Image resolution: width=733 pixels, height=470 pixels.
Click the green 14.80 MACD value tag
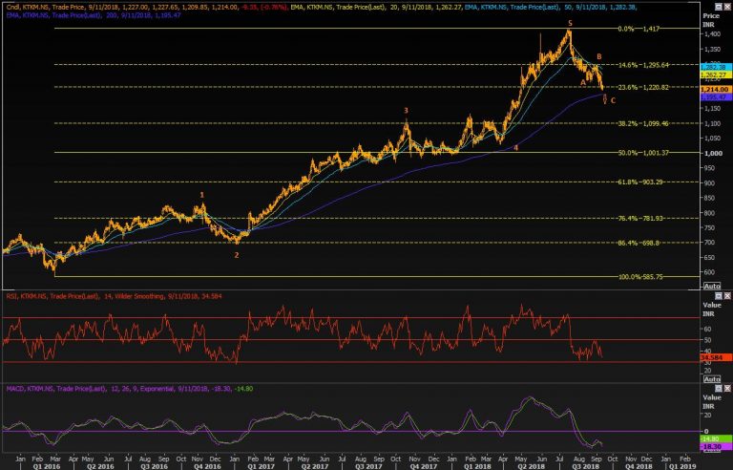click(713, 438)
